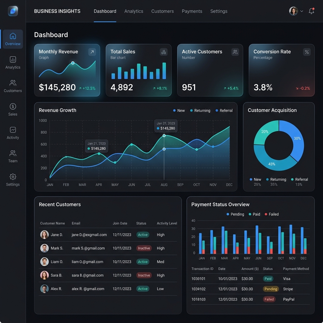Toggle Referral series in Revenue Growth legend

224,110
